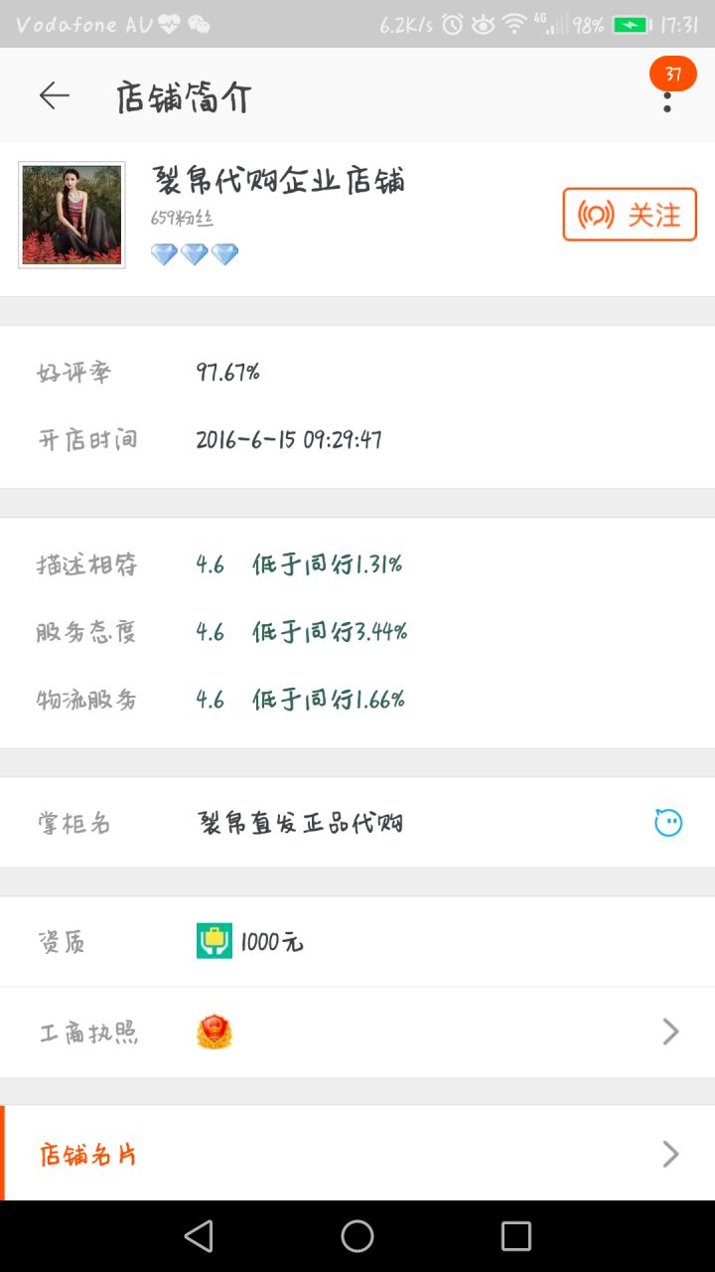Tap the back arrow icon
This screenshot has width=715, height=1272.
(x=54, y=95)
